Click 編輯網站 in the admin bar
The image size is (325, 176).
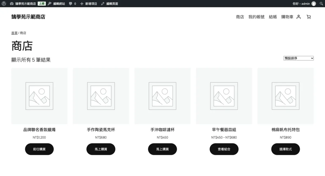click(59, 4)
